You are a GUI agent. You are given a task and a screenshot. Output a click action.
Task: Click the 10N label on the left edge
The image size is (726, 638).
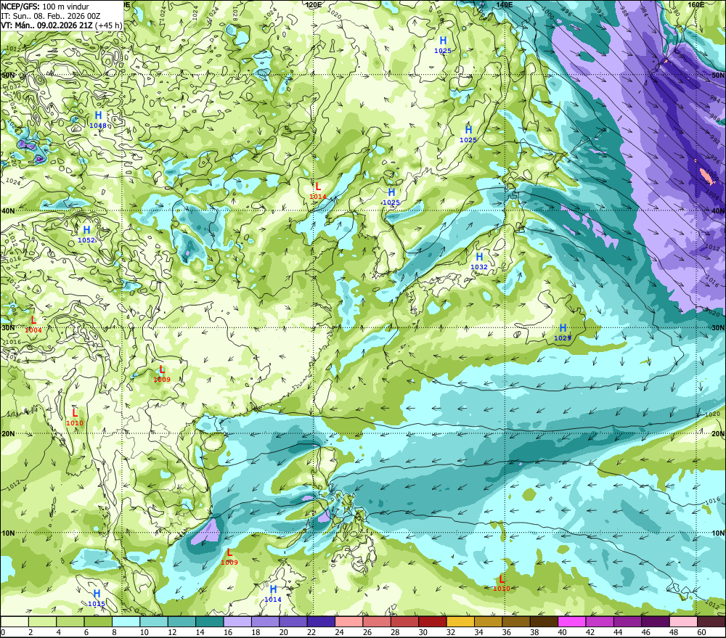[x=8, y=533]
